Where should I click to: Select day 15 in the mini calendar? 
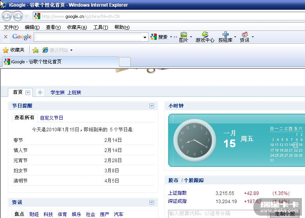coord(296,145)
